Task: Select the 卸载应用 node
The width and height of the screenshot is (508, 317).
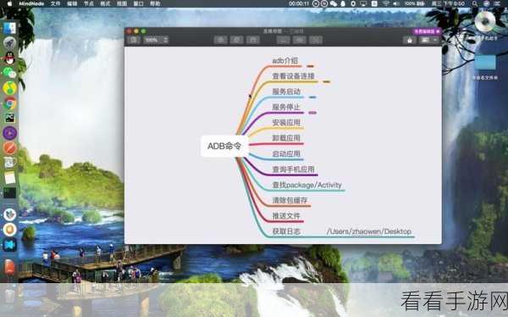Action: (286, 138)
